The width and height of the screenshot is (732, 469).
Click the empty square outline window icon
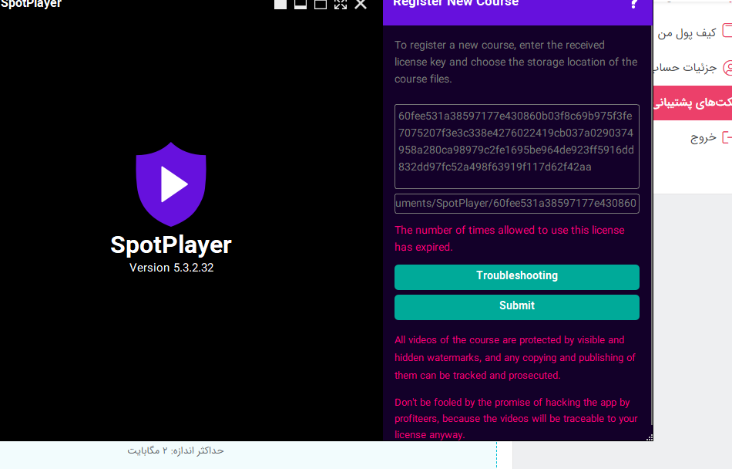pyautogui.click(x=321, y=4)
